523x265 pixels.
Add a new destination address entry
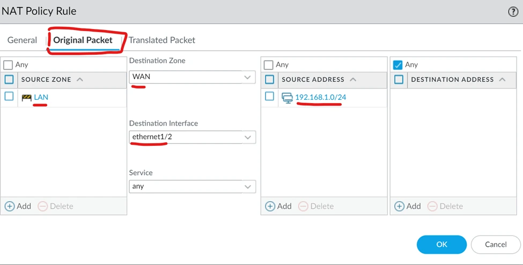[408, 206]
